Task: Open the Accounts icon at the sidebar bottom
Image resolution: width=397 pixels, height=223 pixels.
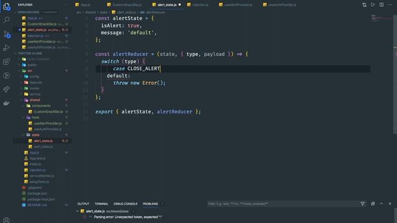Action: point(6,221)
